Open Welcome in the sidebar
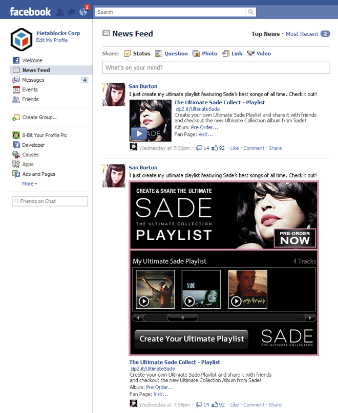The height and width of the screenshot is (413, 338). 32,60
